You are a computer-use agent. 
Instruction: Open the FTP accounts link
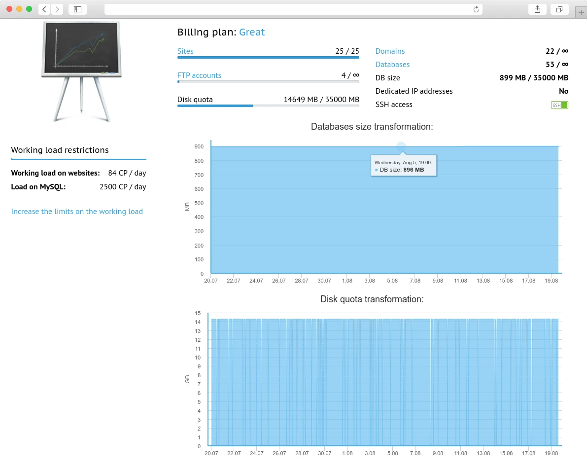click(199, 75)
